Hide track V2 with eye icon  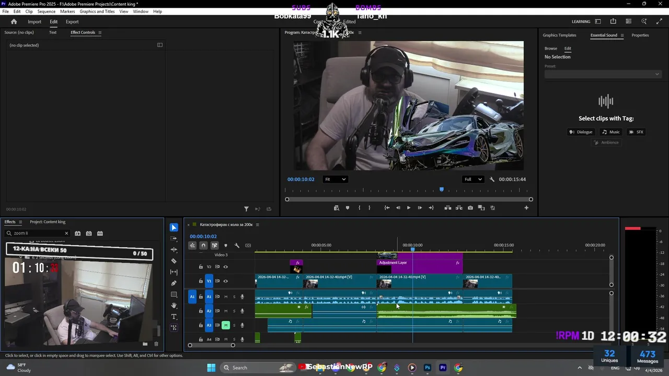(x=226, y=267)
